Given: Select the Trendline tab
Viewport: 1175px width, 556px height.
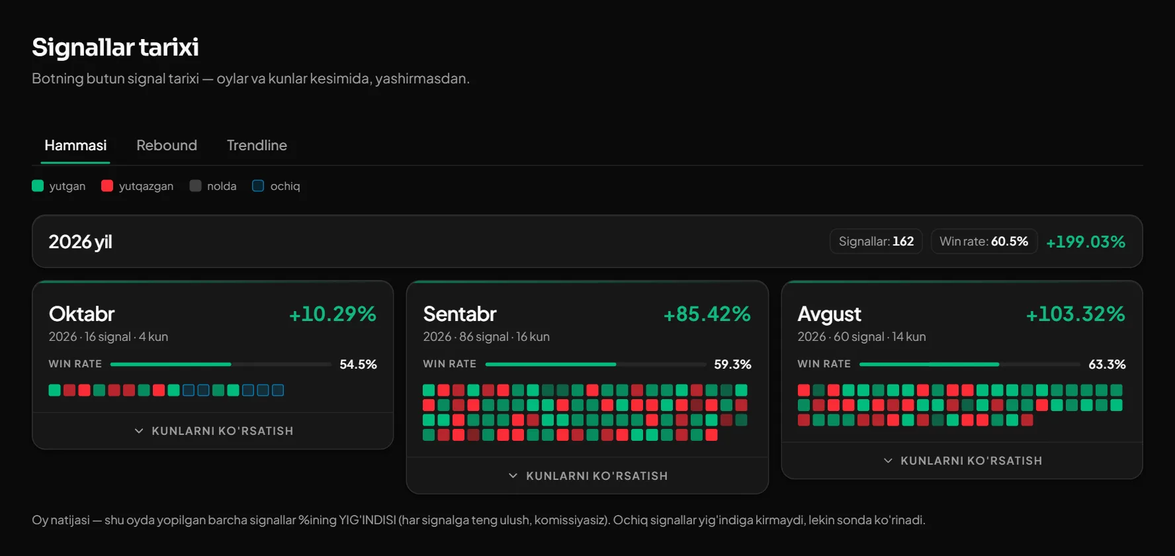Looking at the screenshot, I should (257, 145).
